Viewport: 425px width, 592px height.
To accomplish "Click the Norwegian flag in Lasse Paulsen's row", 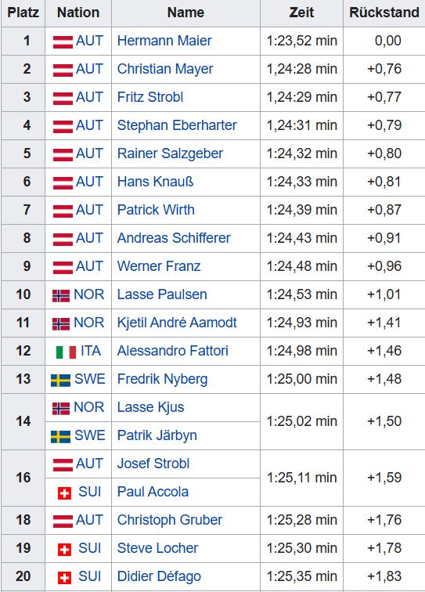I will pos(61,295).
